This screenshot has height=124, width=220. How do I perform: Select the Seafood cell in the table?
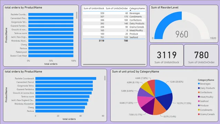click(134, 37)
